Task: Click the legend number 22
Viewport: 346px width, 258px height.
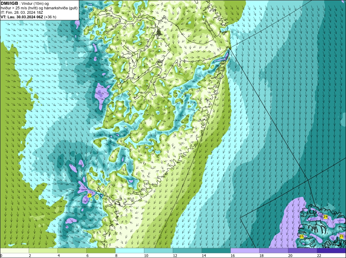Action: coord(319,256)
